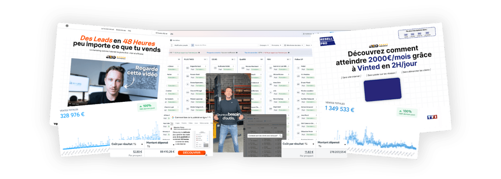
Task: Click the Google search box about publicité en ligne
Action: [x=191, y=118]
